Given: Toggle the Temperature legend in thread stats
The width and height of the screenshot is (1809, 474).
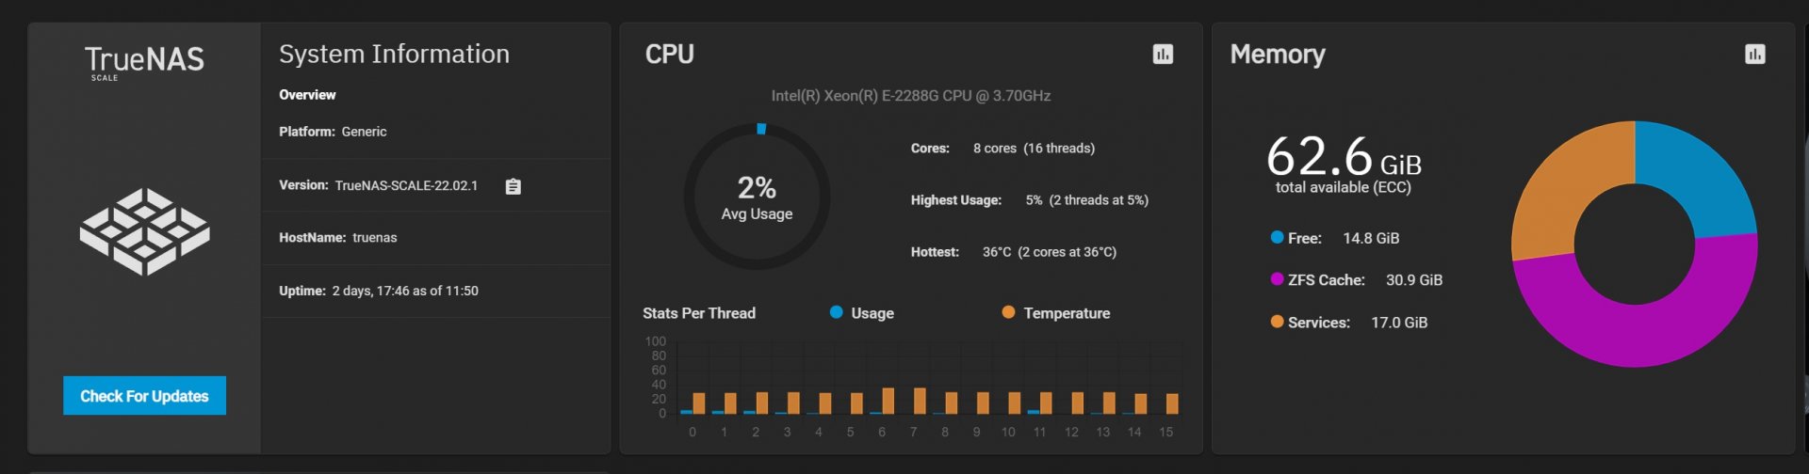Looking at the screenshot, I should [1056, 313].
